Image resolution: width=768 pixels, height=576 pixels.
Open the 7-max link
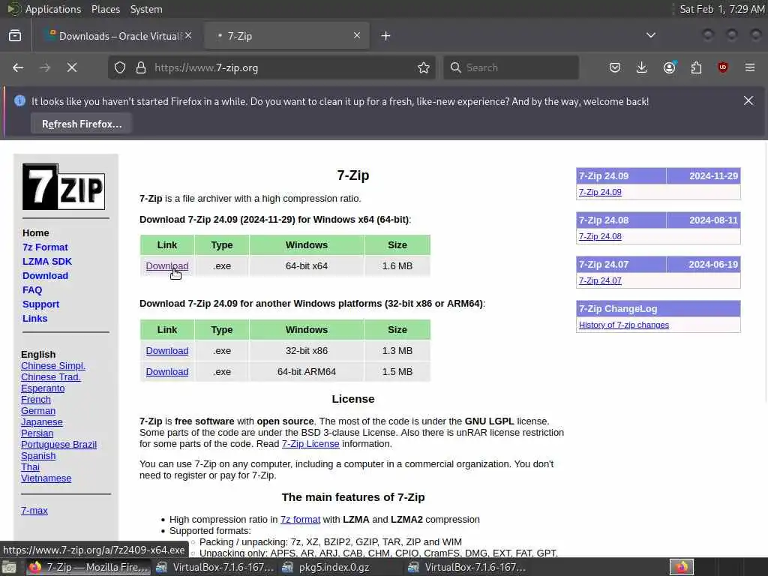[x=34, y=510]
